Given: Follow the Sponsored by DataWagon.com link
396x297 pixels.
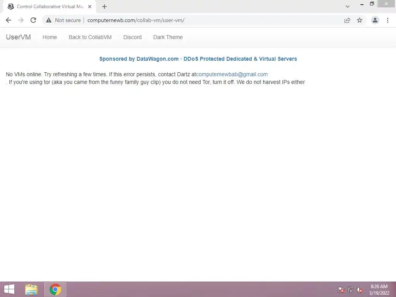Looking at the screenshot, I should click(x=198, y=59).
